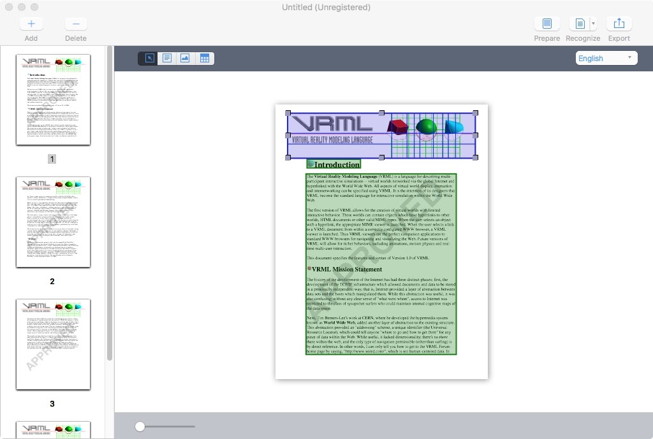Click the Export share icon
The width and height of the screenshot is (653, 439).
point(619,24)
